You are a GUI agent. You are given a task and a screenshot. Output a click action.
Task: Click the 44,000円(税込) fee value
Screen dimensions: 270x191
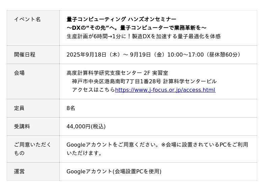pyautogui.click(x=86, y=127)
